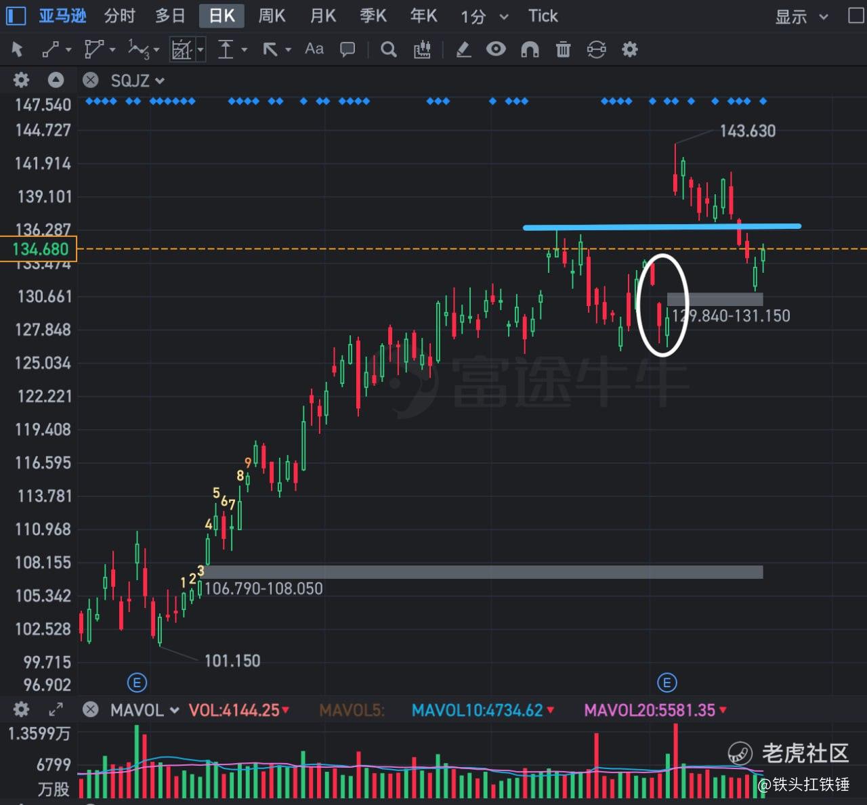Switch to the Tick tab
Viewport: 867px width, 805px height.
click(x=543, y=16)
